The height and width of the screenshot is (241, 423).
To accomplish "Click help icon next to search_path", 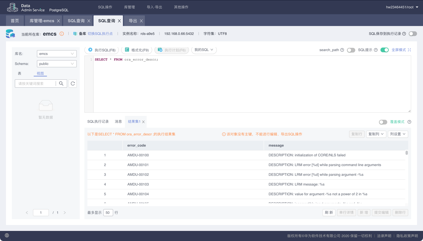I will click(x=342, y=50).
